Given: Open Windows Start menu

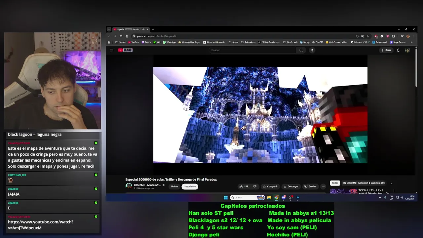Looking at the screenshot, I should 225,198.
